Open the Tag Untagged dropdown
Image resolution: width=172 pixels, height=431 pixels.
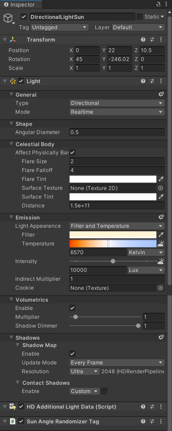click(x=59, y=27)
